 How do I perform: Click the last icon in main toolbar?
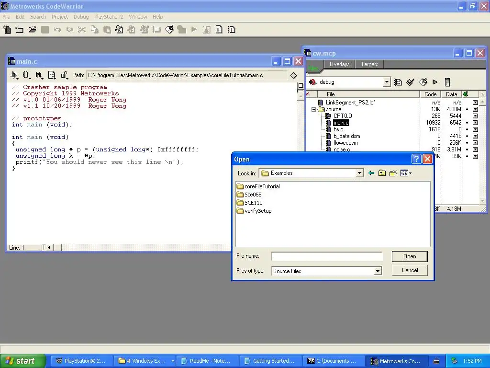(232, 30)
